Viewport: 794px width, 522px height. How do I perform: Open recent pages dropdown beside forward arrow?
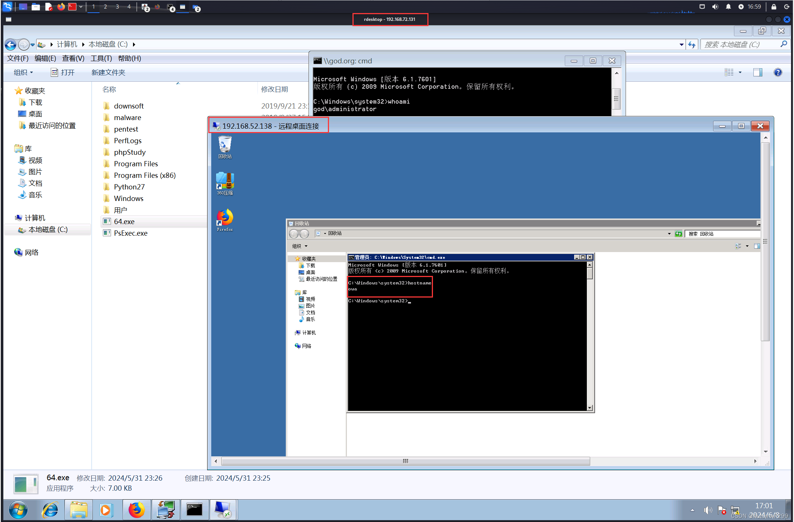(33, 45)
